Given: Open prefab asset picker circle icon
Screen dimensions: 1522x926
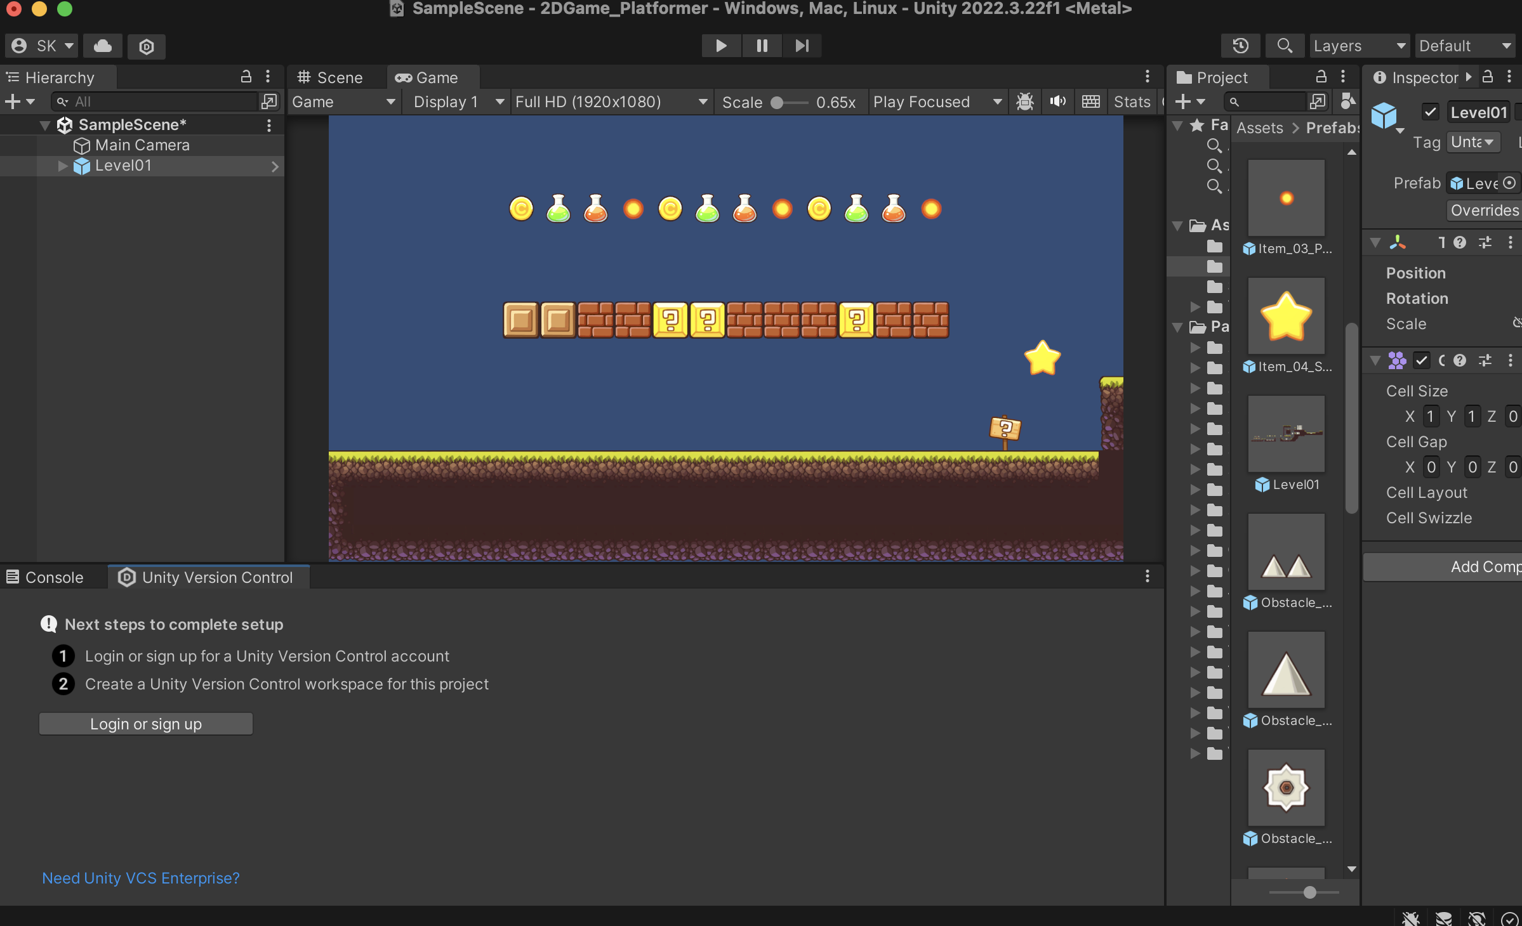Looking at the screenshot, I should pyautogui.click(x=1509, y=183).
